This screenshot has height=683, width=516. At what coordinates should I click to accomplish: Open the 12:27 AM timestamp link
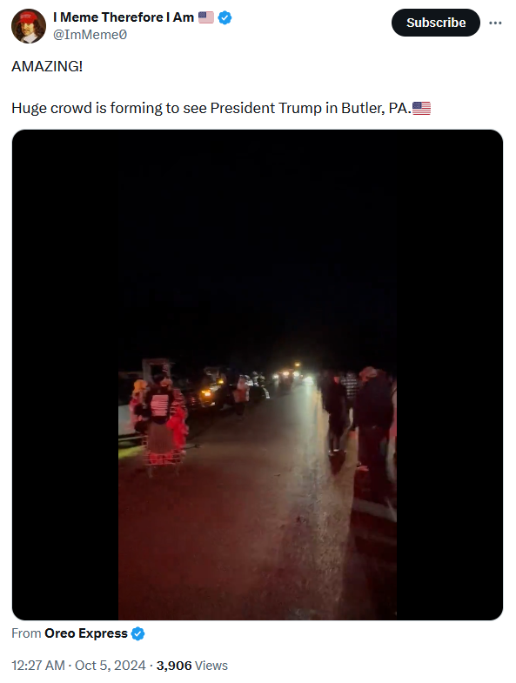tap(38, 666)
